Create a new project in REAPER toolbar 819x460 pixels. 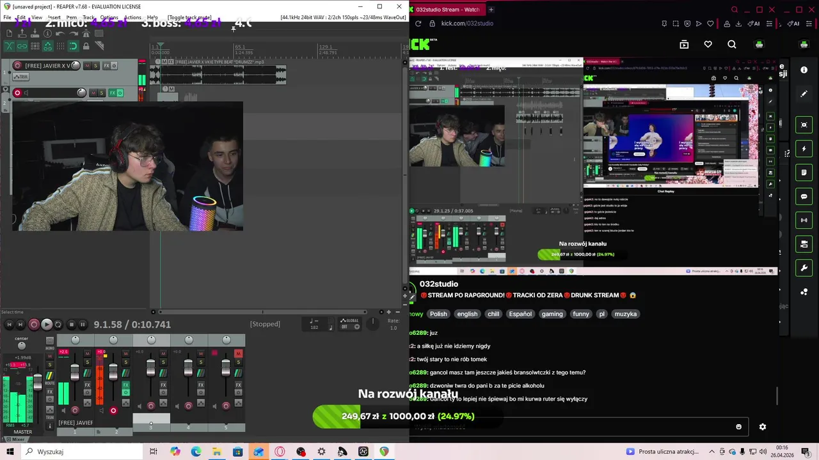[x=10, y=33]
